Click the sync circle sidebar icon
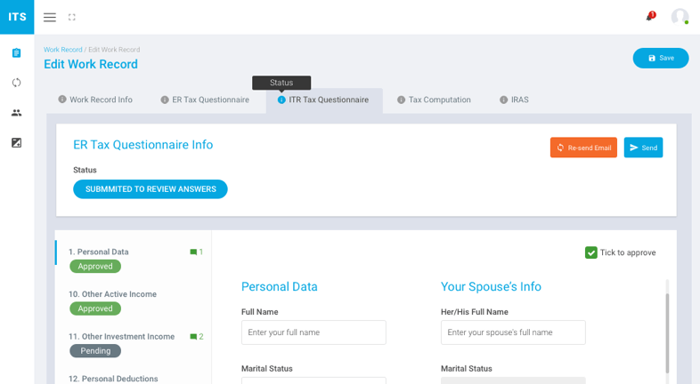 click(x=16, y=83)
